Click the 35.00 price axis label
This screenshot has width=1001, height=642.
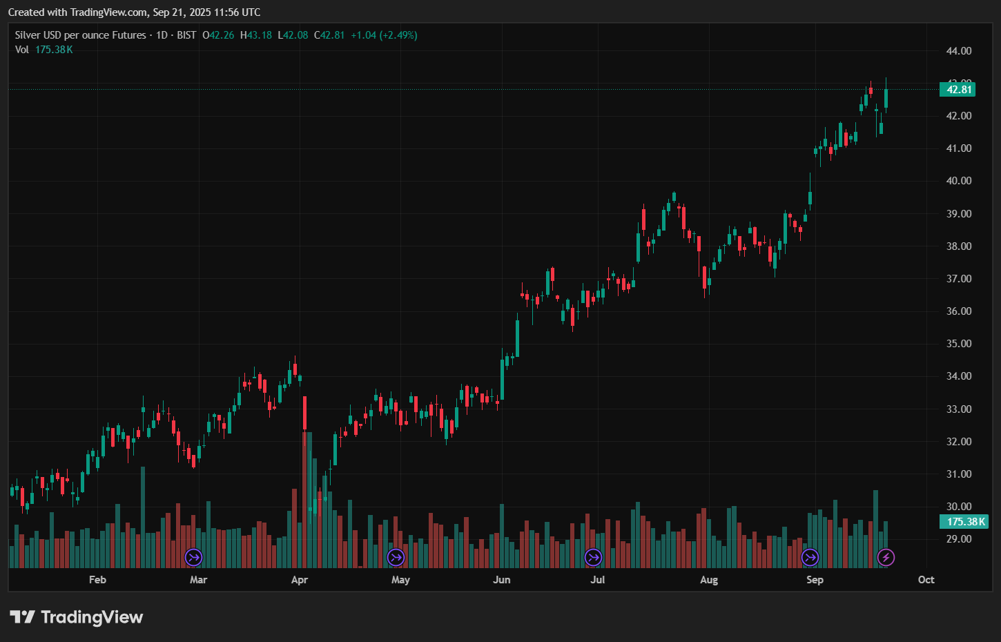point(958,344)
